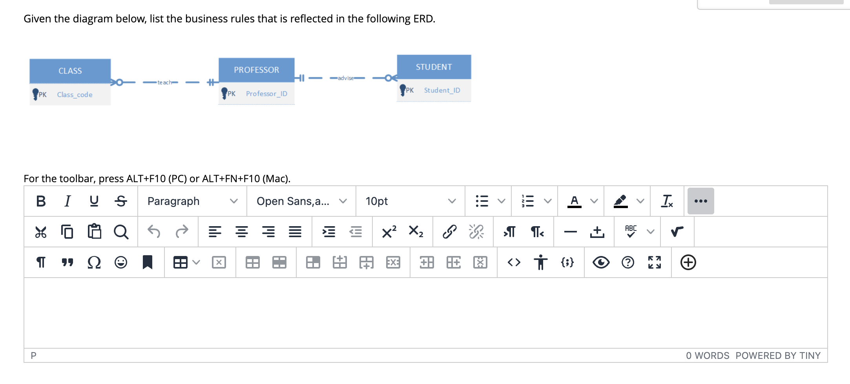Open the font size dropdown showing 10pt
Image resolution: width=850 pixels, height=384 pixels.
[410, 201]
